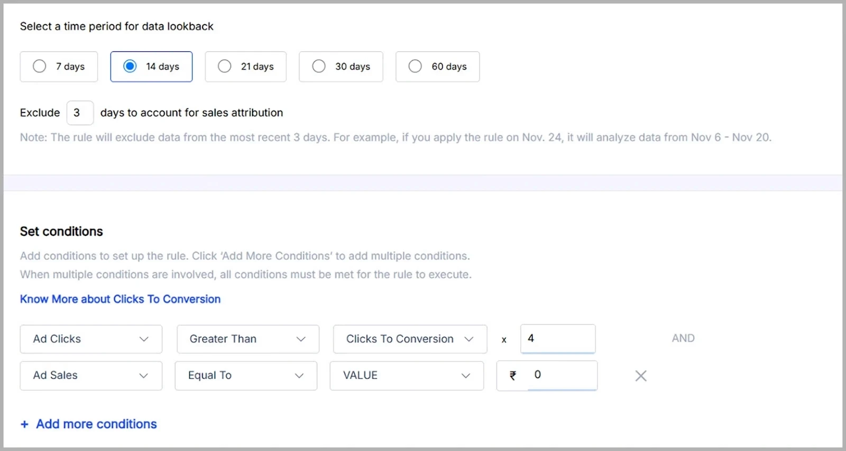Open the VALUE type dropdown
The image size is (846, 451).
406,375
